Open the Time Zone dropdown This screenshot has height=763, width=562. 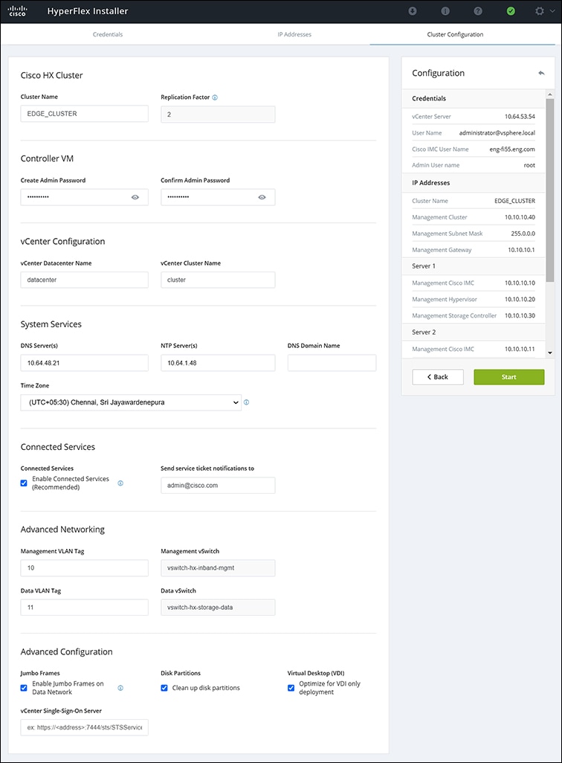pos(131,402)
